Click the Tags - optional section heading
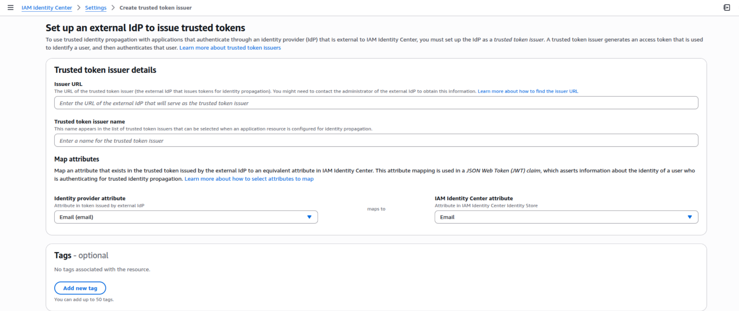Image resolution: width=739 pixels, height=311 pixels. pyautogui.click(x=81, y=255)
